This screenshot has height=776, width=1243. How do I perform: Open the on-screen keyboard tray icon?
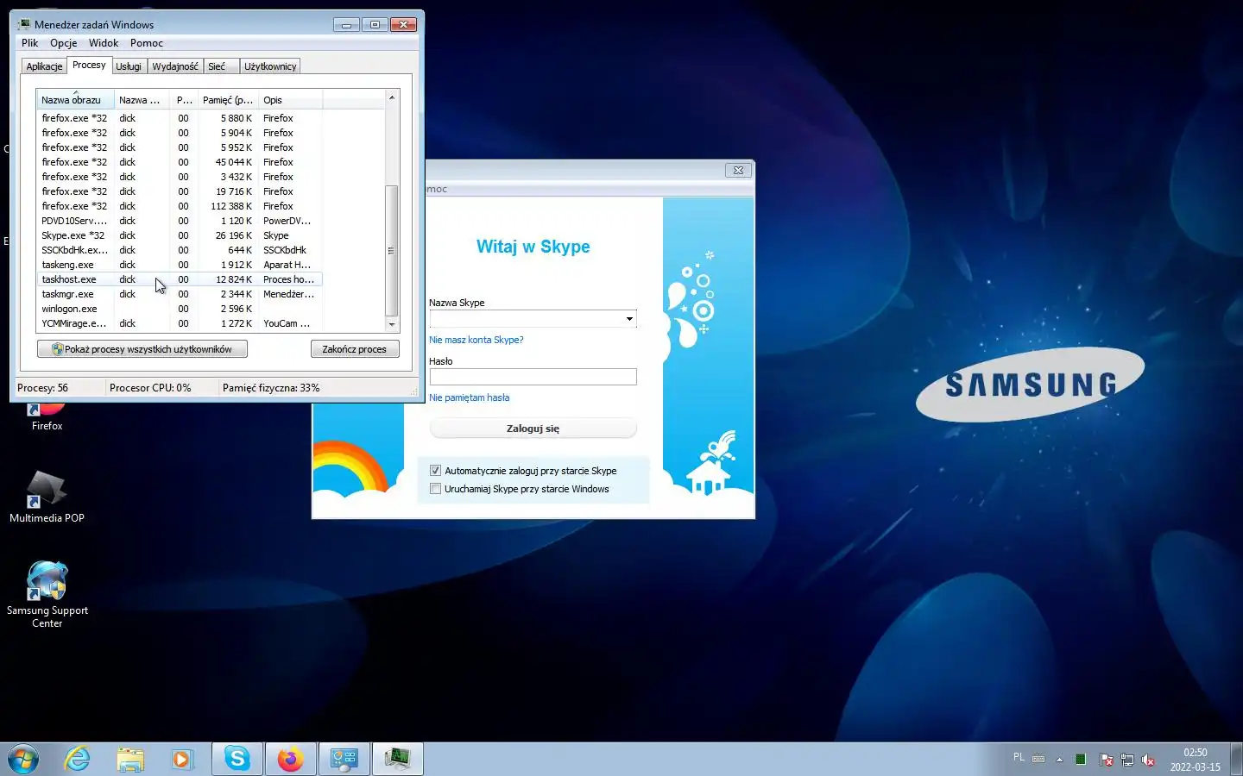tap(1038, 759)
